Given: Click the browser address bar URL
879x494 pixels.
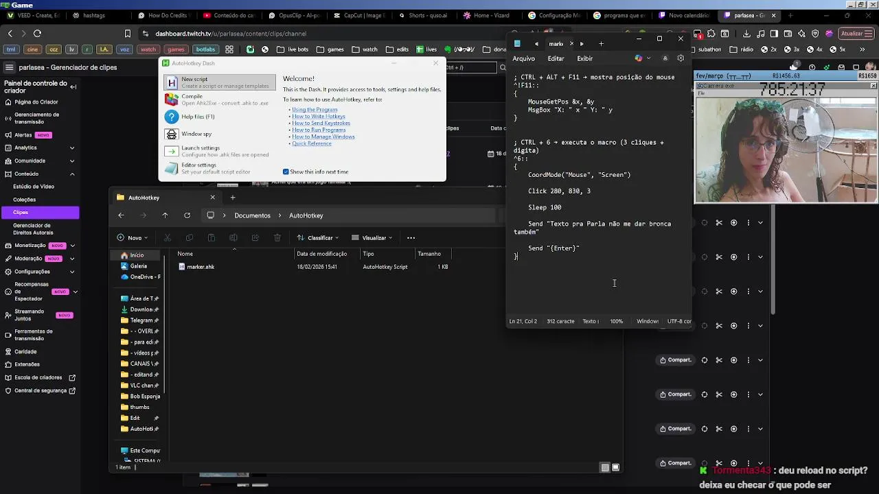Looking at the screenshot, I should [231, 33].
